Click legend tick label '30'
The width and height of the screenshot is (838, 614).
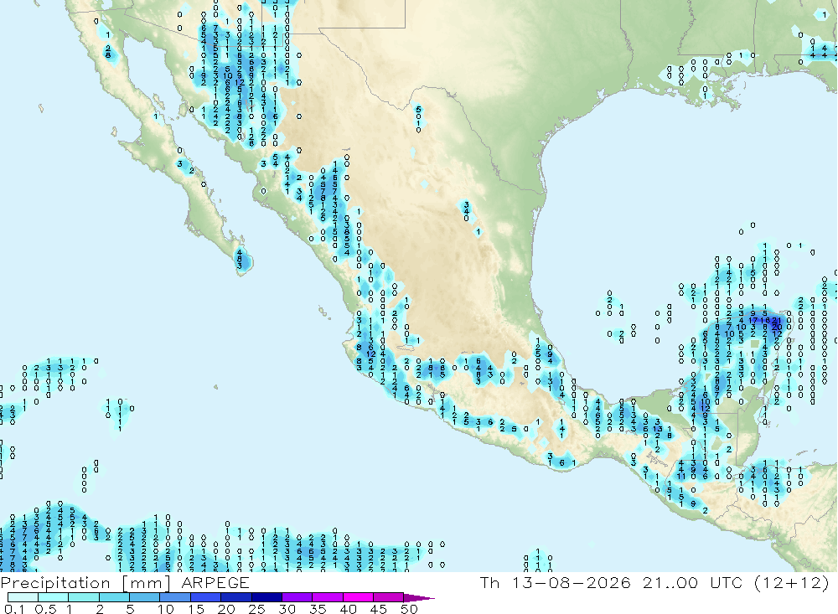[x=287, y=609]
